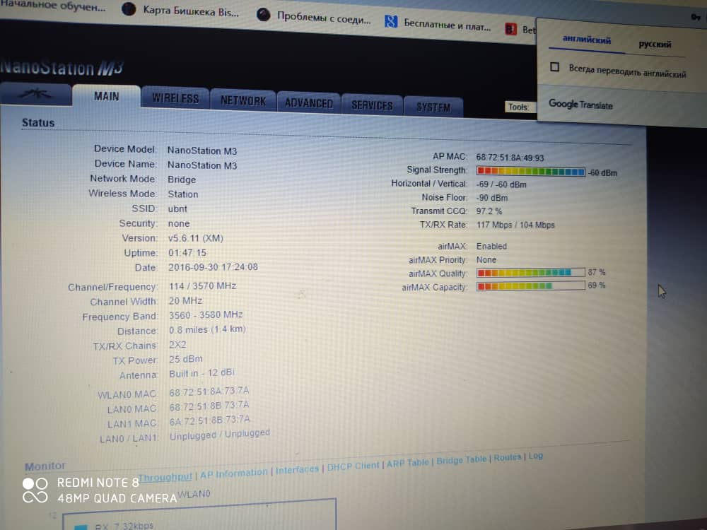The width and height of the screenshot is (707, 530).
Task: Click the Date value '2016-09-30 17:24:08'
Action: tap(213, 267)
